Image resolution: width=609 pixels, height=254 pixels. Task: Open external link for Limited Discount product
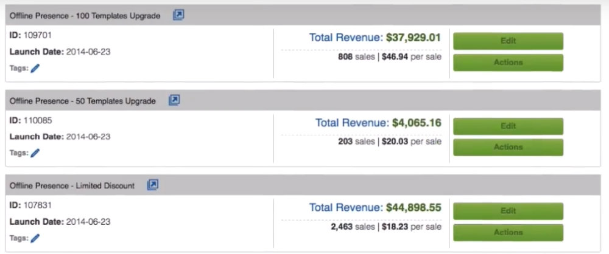coord(153,185)
